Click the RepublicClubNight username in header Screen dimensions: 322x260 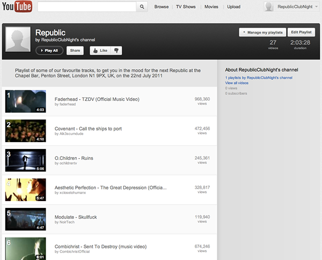point(295,7)
